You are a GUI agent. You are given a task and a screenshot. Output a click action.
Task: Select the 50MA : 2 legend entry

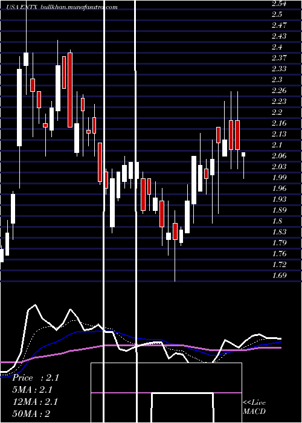(31, 413)
